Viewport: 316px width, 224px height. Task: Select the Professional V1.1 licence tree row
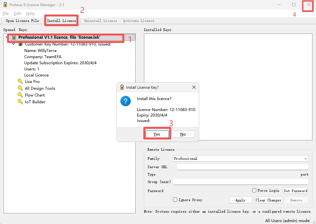(59, 37)
